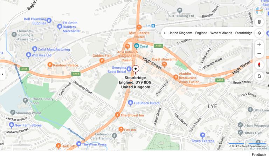Click the Tesco Express shopping cart icon

point(202,135)
